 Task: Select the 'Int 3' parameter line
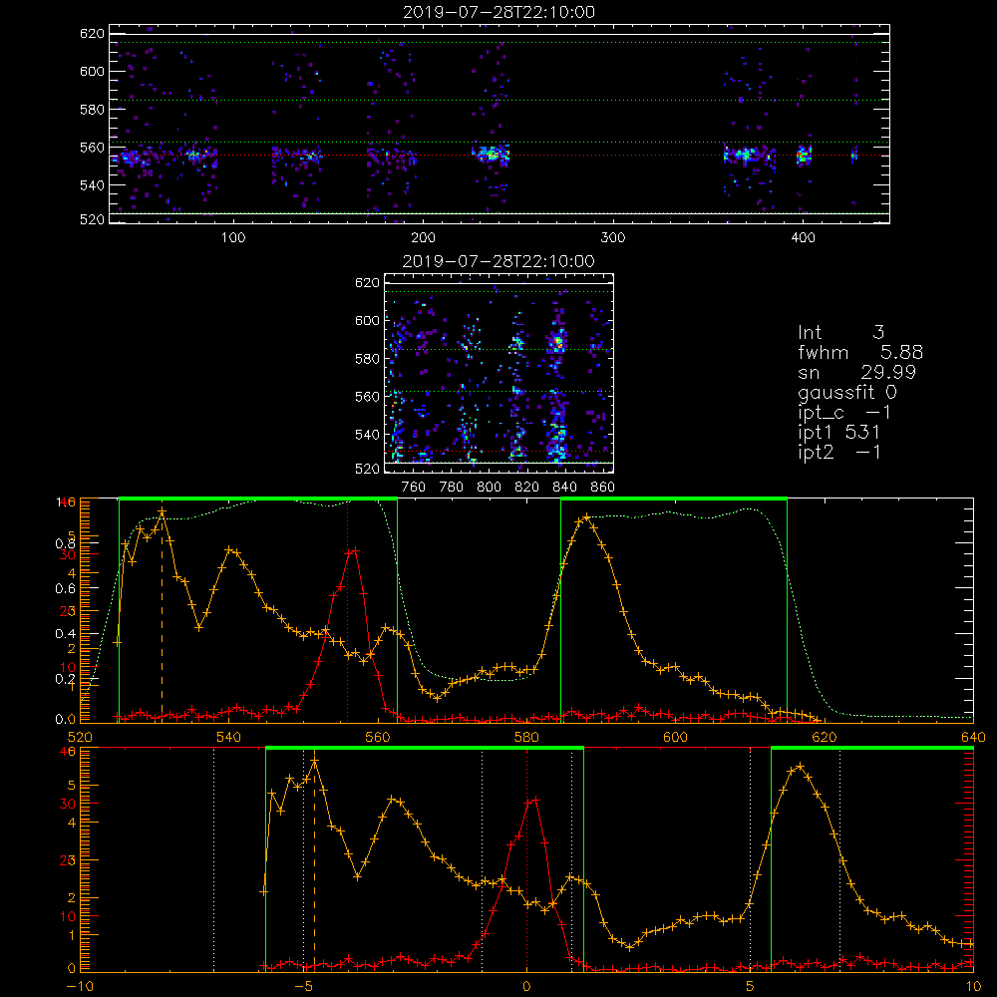(x=840, y=333)
